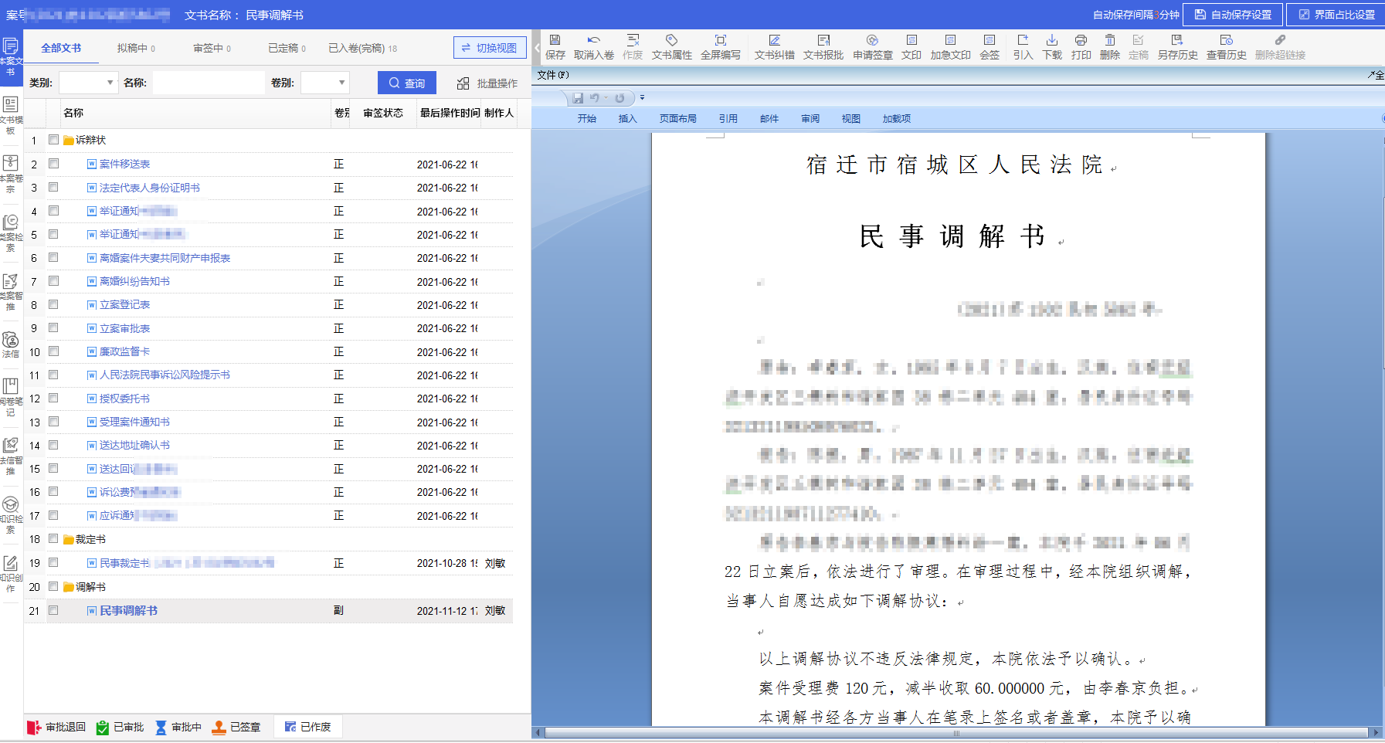Open the quick access toolbar customize arrow

[x=642, y=98]
